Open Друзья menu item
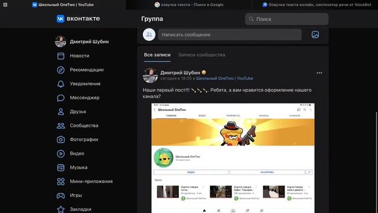The height and width of the screenshot is (213, 378). [x=78, y=112]
